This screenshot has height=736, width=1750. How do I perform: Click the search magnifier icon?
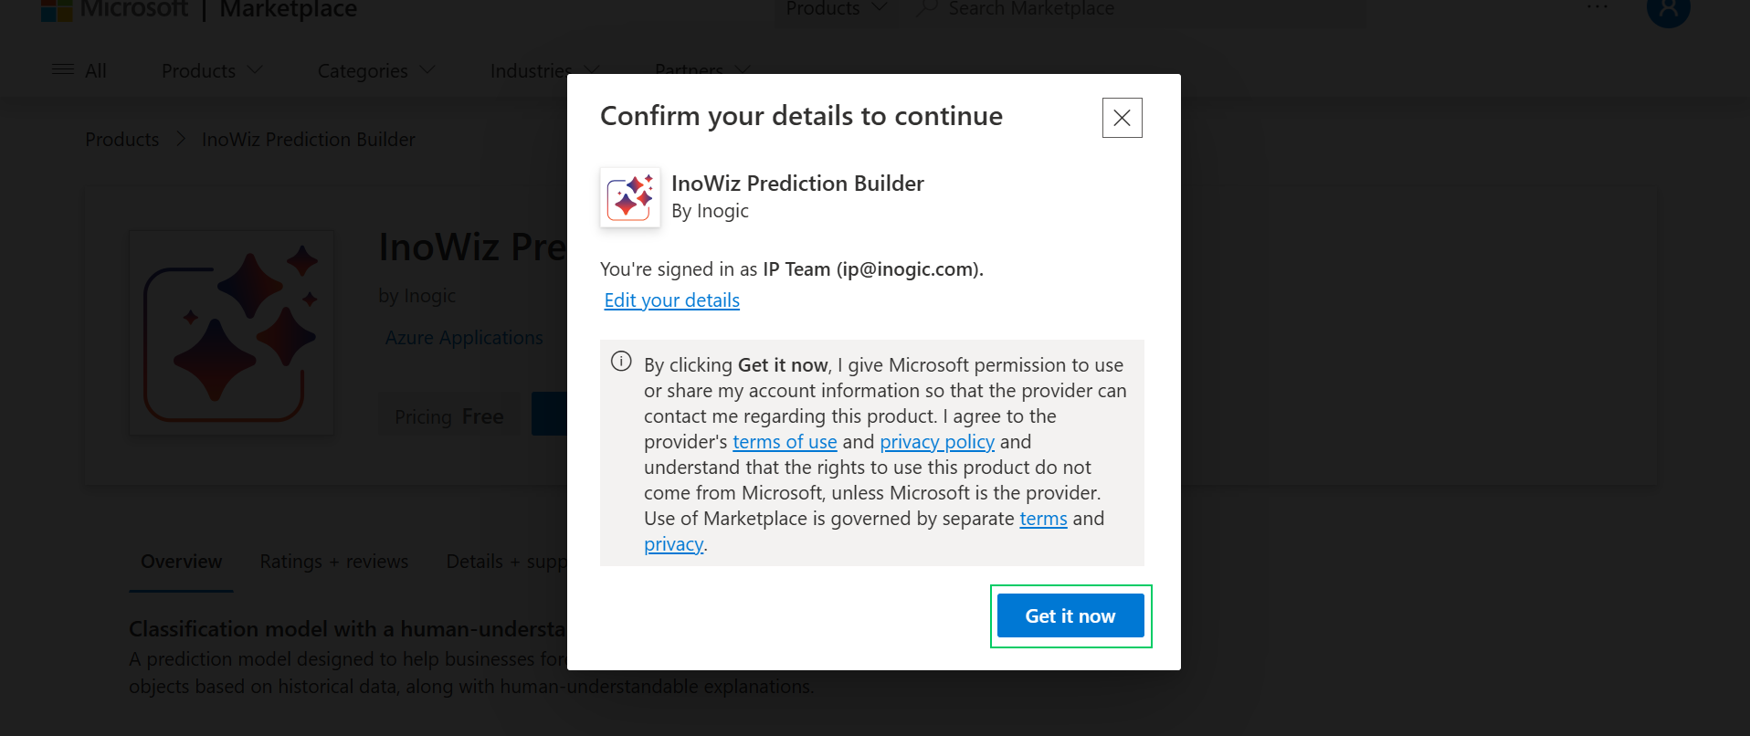927,8
